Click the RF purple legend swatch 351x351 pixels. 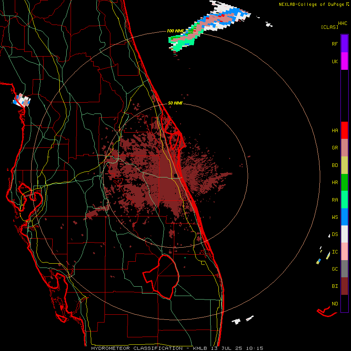[x=344, y=43]
